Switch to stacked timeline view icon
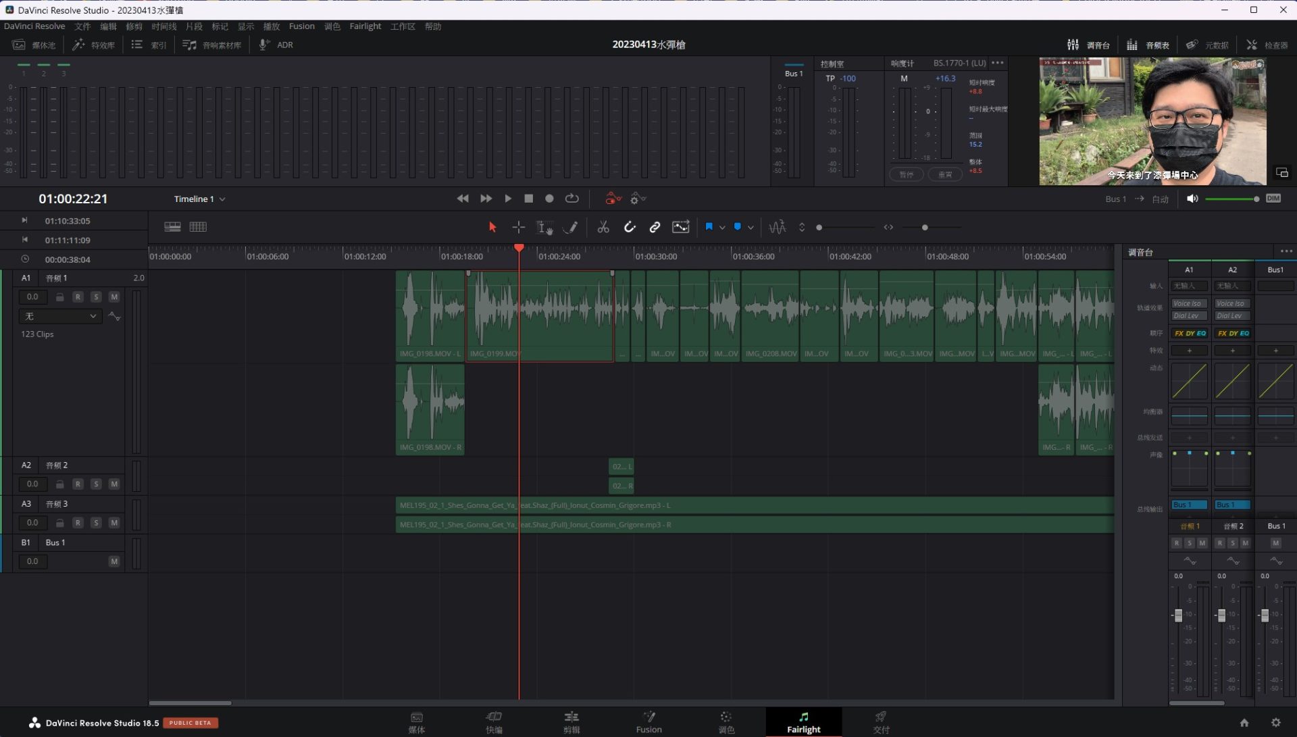The width and height of the screenshot is (1297, 737). click(x=172, y=227)
